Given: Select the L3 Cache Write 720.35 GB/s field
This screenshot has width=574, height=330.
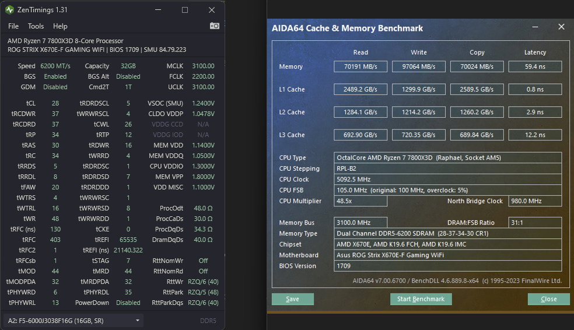Looking at the screenshot, I should 419,135.
